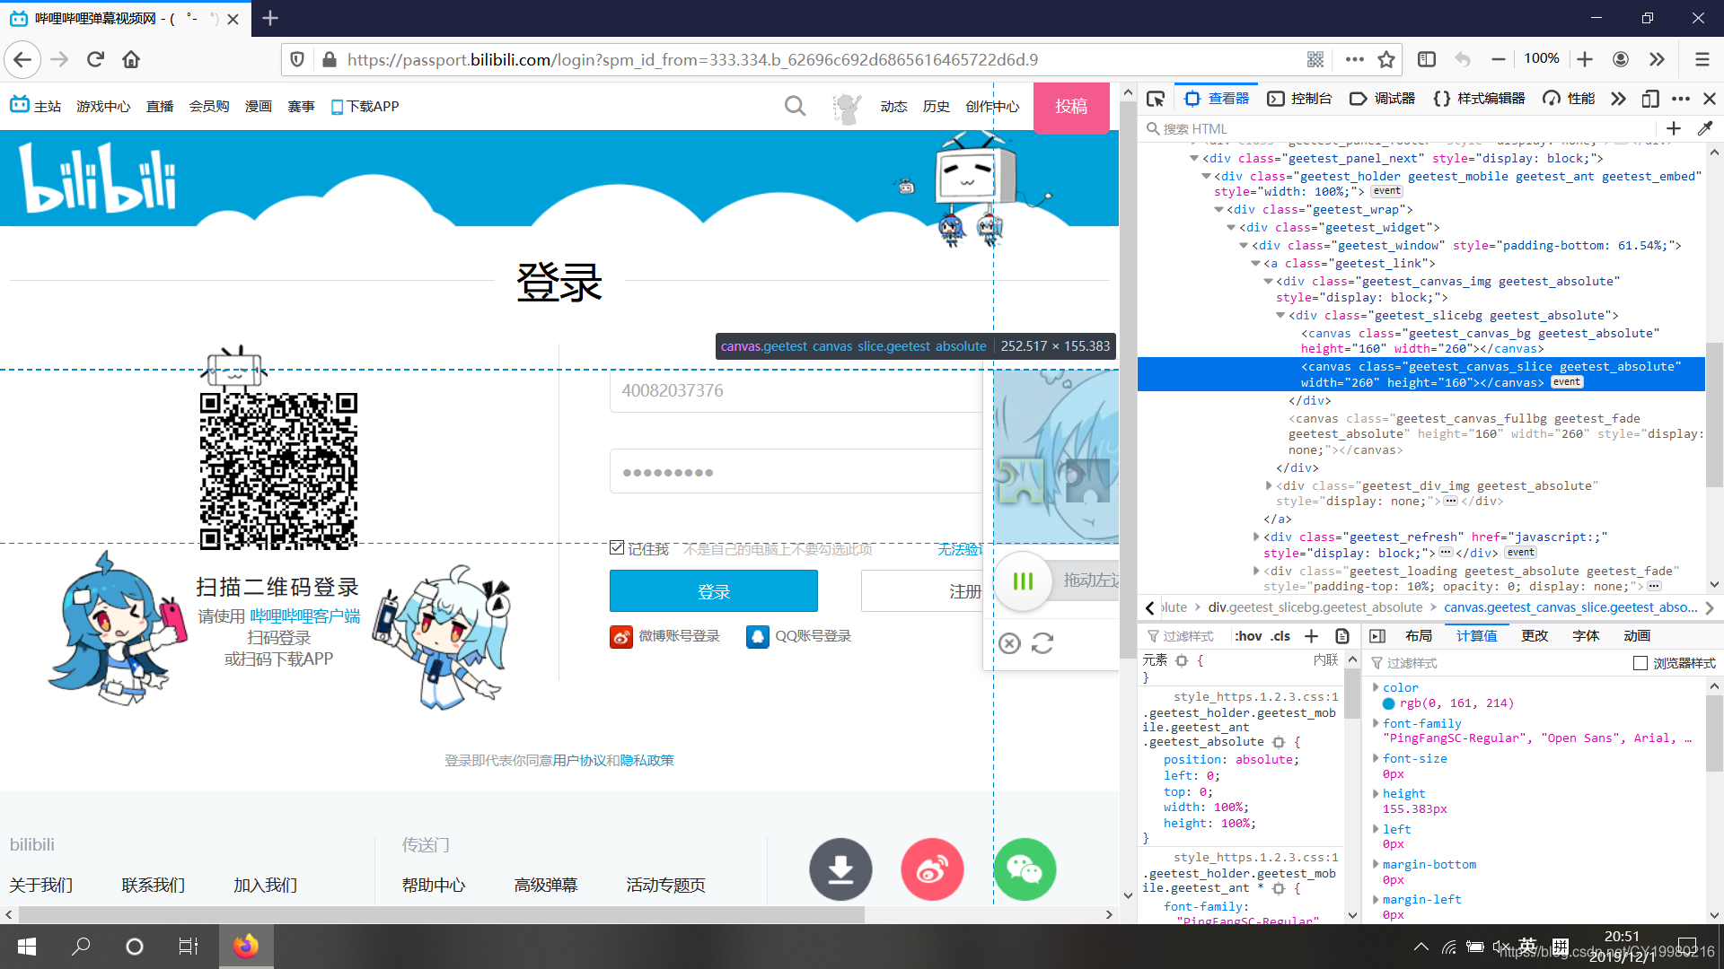Close the captcha panel with X icon
1724x969 pixels.
tap(1009, 643)
